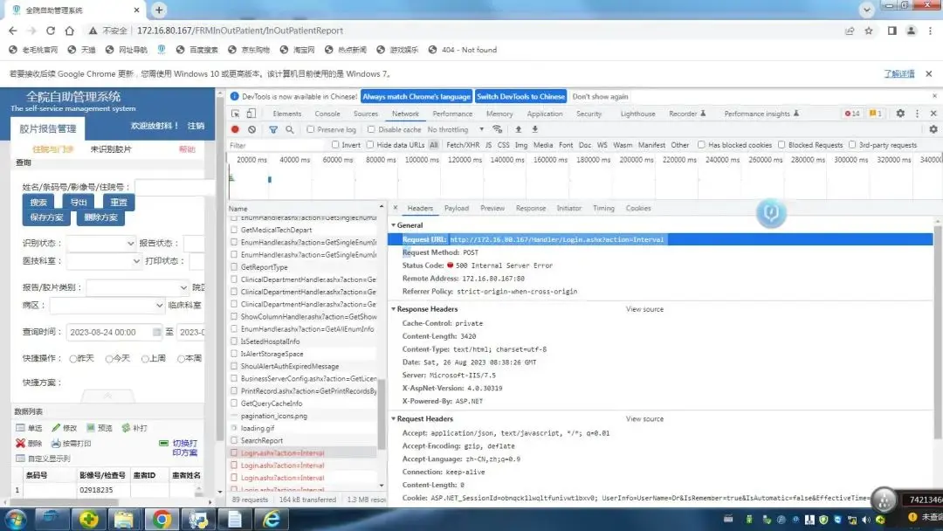Filter requests by Fetch/XHR
The image size is (943, 531).
click(463, 145)
